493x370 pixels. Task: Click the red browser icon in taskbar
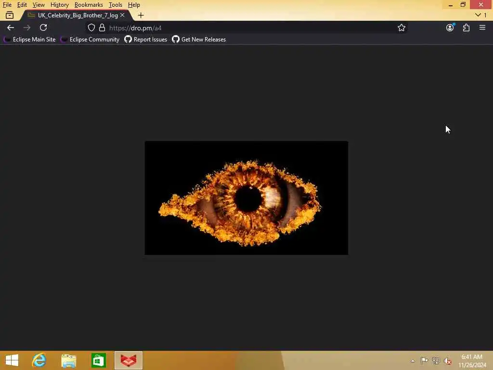point(129,360)
